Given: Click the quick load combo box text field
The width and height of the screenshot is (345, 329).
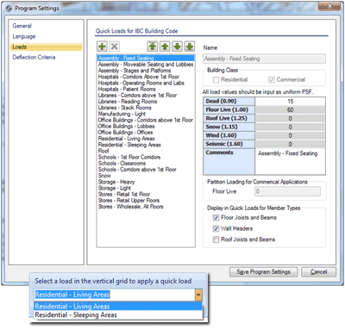Looking at the screenshot, I should point(115,295).
